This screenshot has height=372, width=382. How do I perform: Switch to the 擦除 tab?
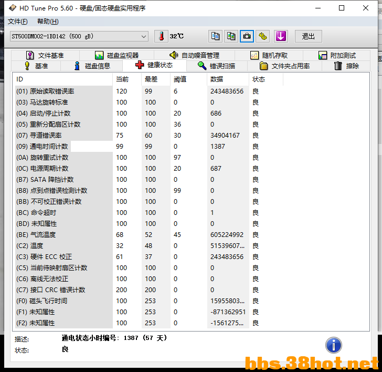pos(346,66)
